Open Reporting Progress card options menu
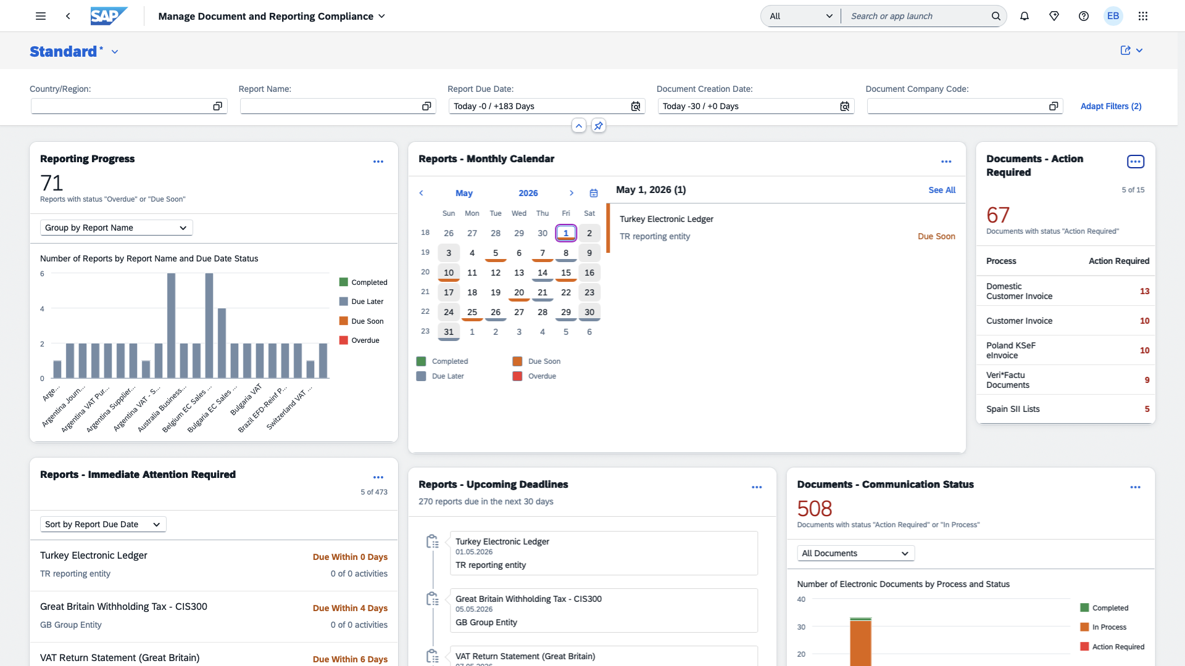1185x666 pixels. coord(378,162)
